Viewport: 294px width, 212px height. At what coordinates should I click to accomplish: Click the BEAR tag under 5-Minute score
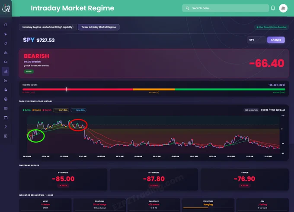tap(63, 185)
